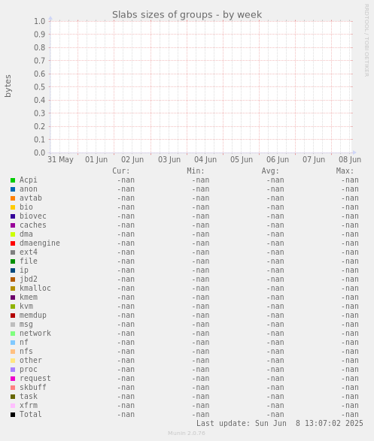The image size is (374, 441).
Task: Select the 08 Jun x-axis date label
Action: tap(350, 160)
